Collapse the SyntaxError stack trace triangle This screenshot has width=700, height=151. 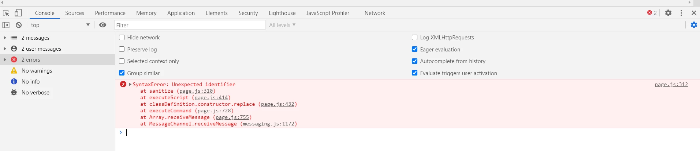[130, 84]
